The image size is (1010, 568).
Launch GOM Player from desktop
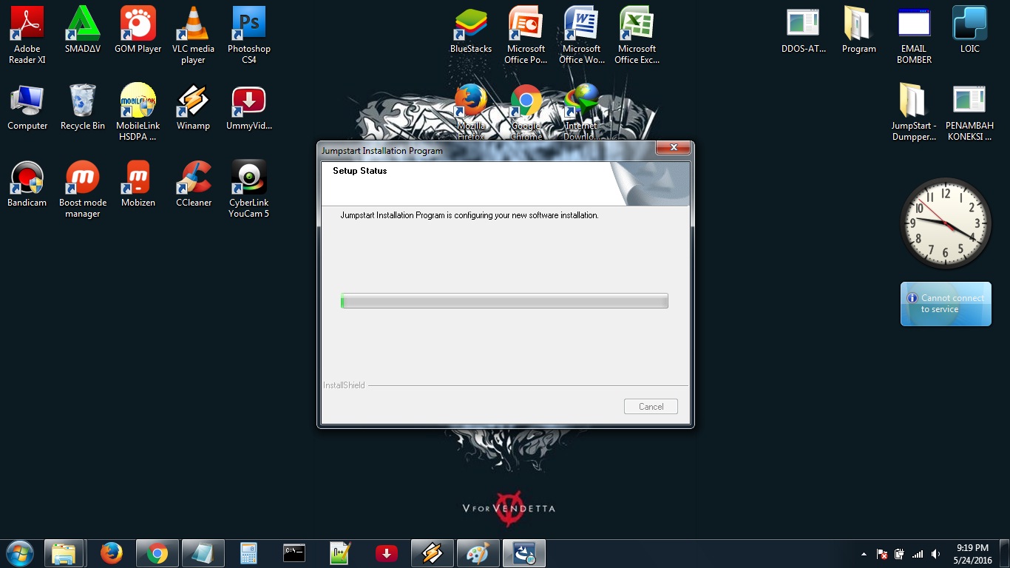point(138,30)
